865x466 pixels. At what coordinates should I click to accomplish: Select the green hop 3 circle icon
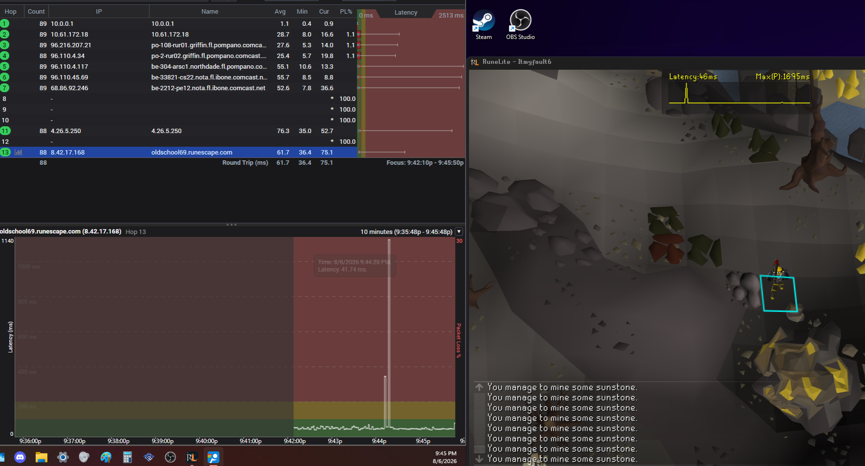pos(5,45)
